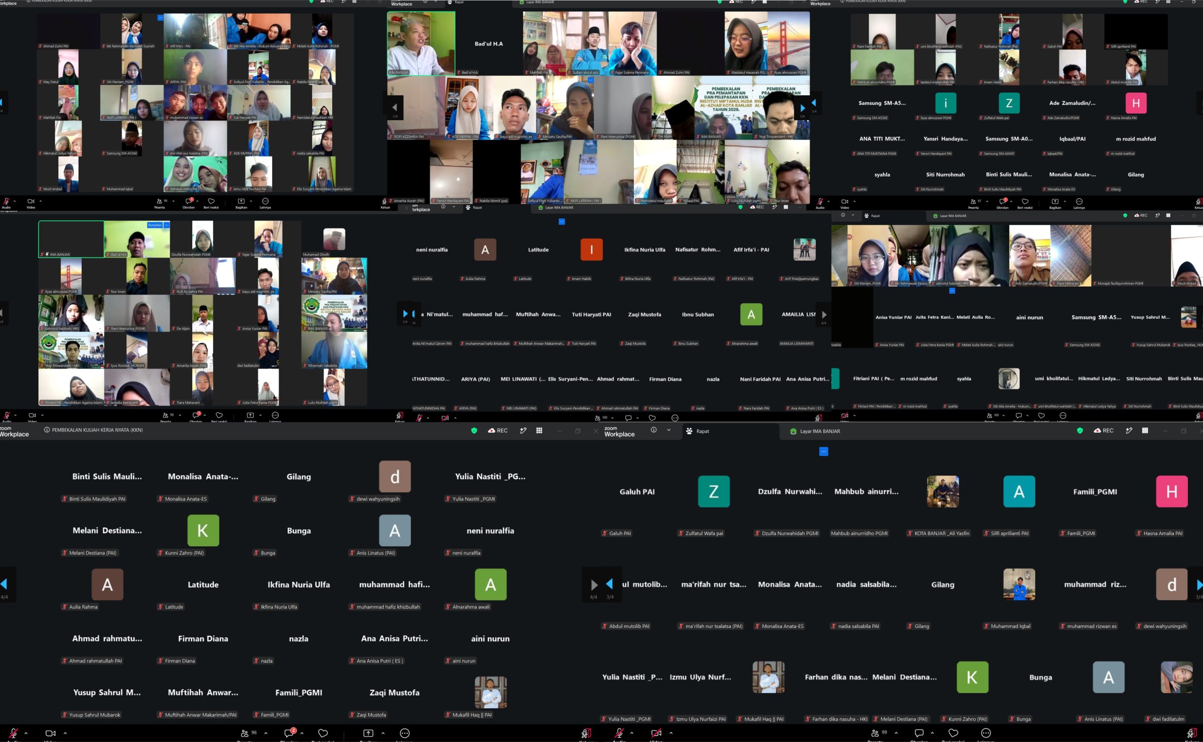Expand Bagikan caret in 97-participant toolbar
This screenshot has height=742, width=1203.
(1064, 201)
